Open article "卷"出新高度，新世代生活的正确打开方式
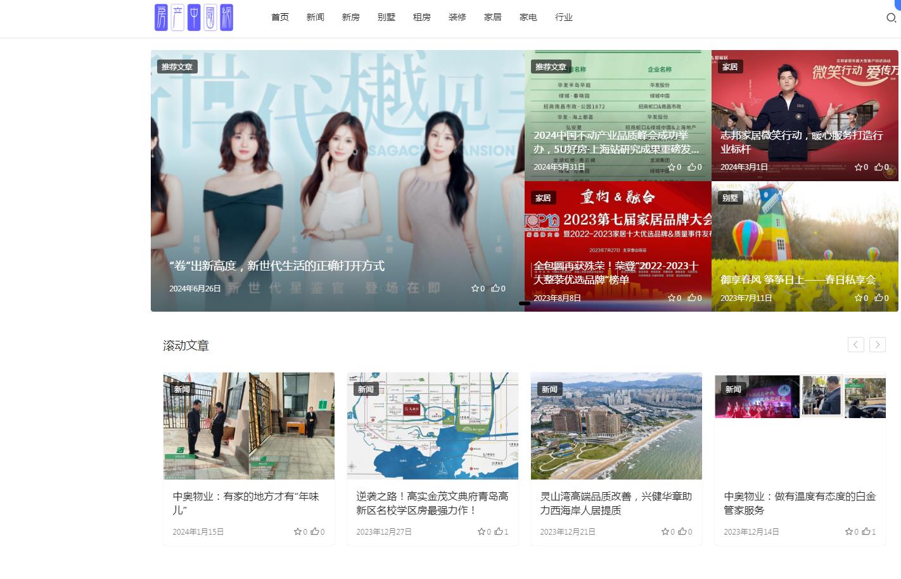Image resolution: width=901 pixels, height=579 pixels. (x=277, y=266)
